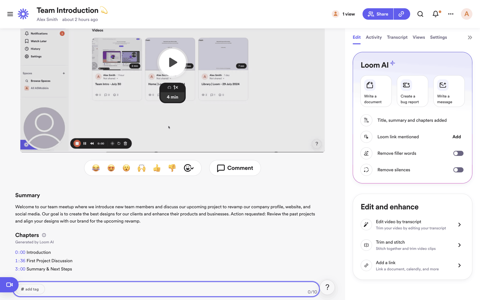Image resolution: width=480 pixels, height=300 pixels.
Task: Click the 1 view counter
Action: point(343,14)
